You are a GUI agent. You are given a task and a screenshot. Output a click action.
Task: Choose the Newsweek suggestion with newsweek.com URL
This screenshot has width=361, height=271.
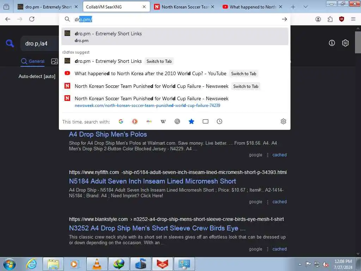click(175, 102)
